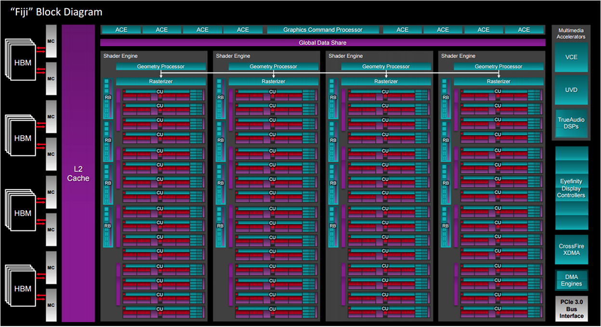The image size is (601, 327).
Task: Click the Global Data Share bar
Action: click(323, 43)
